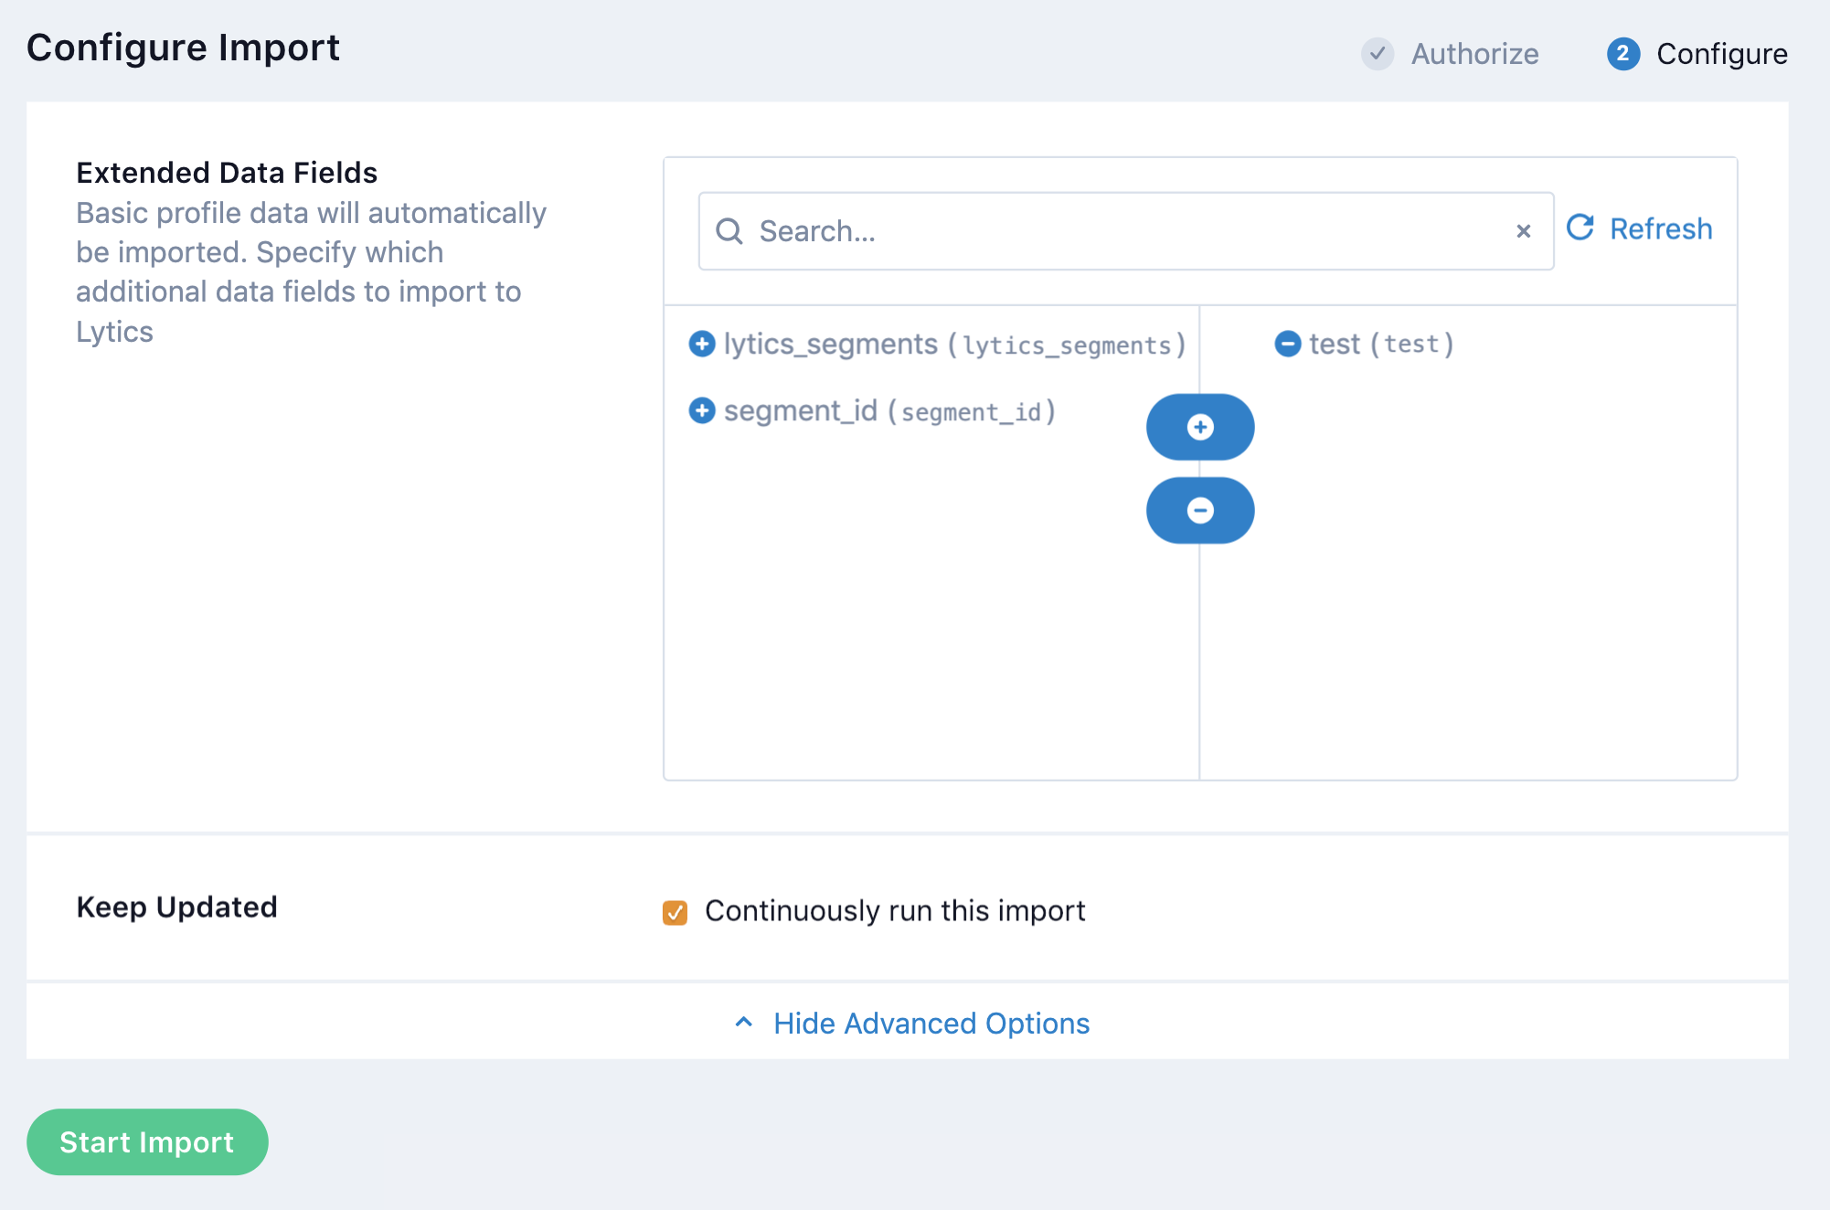Remove test field with minus icon
1830x1210 pixels.
pos(1288,344)
